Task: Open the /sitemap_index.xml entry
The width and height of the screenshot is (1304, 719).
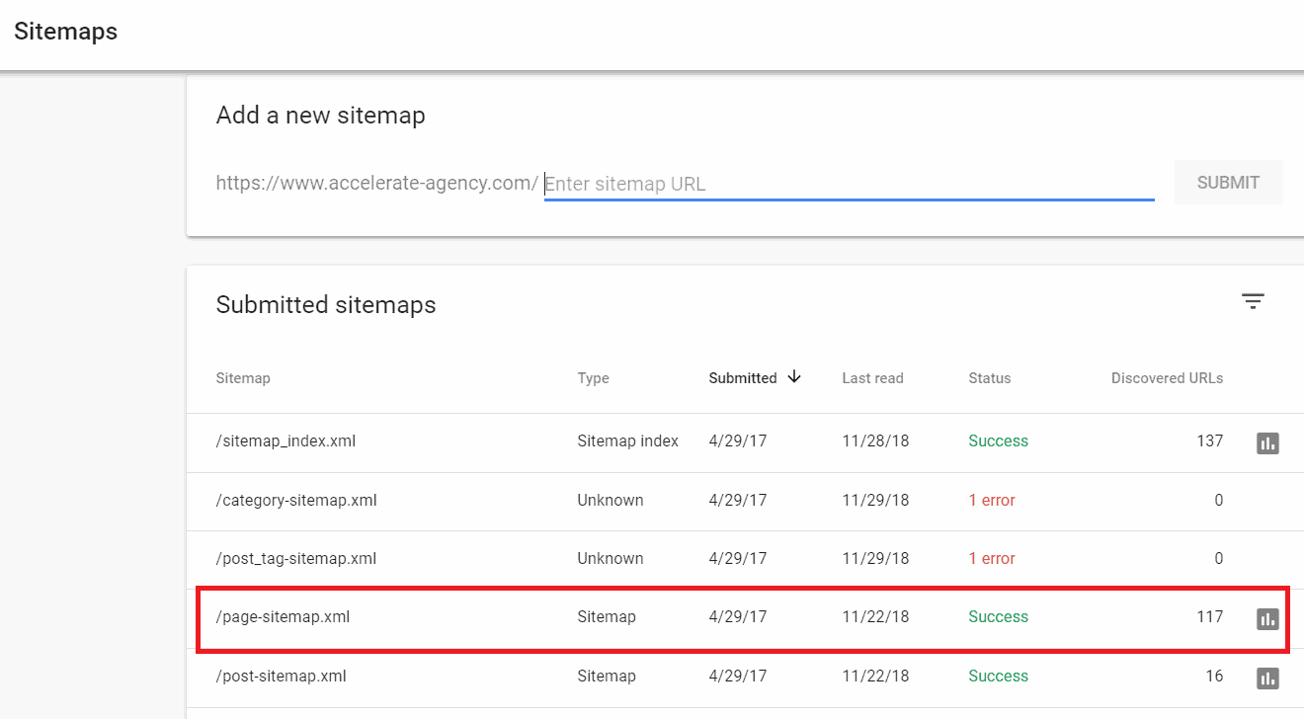Action: (285, 441)
